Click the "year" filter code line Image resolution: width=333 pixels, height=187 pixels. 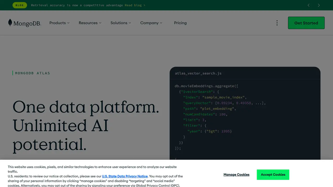(209, 131)
